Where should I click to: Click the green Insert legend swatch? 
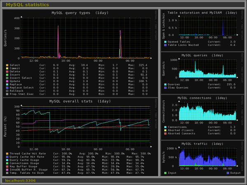click(7, 75)
